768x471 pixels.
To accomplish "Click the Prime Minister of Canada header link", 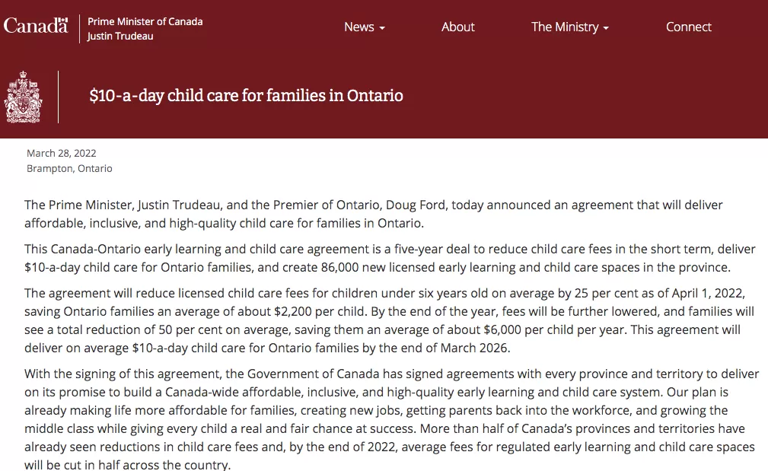I will [x=145, y=21].
